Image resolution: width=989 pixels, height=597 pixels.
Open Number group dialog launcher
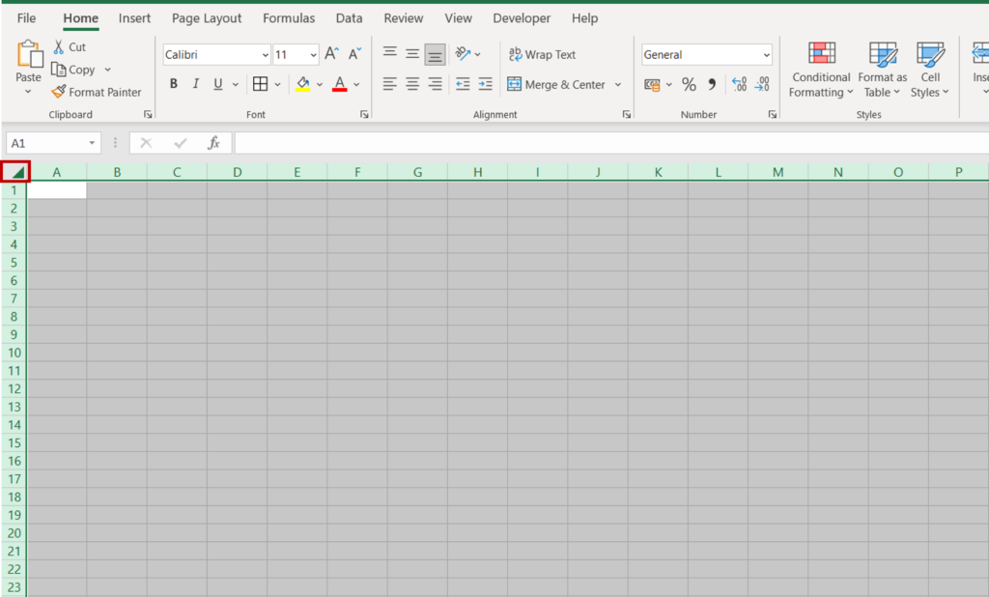point(773,114)
